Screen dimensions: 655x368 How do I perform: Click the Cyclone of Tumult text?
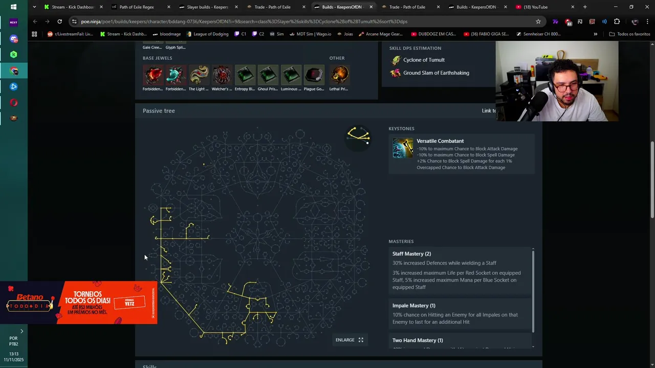click(424, 60)
